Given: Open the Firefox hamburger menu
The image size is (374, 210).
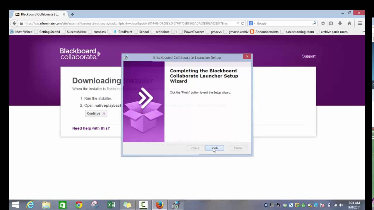Looking at the screenshot, I should 360,23.
